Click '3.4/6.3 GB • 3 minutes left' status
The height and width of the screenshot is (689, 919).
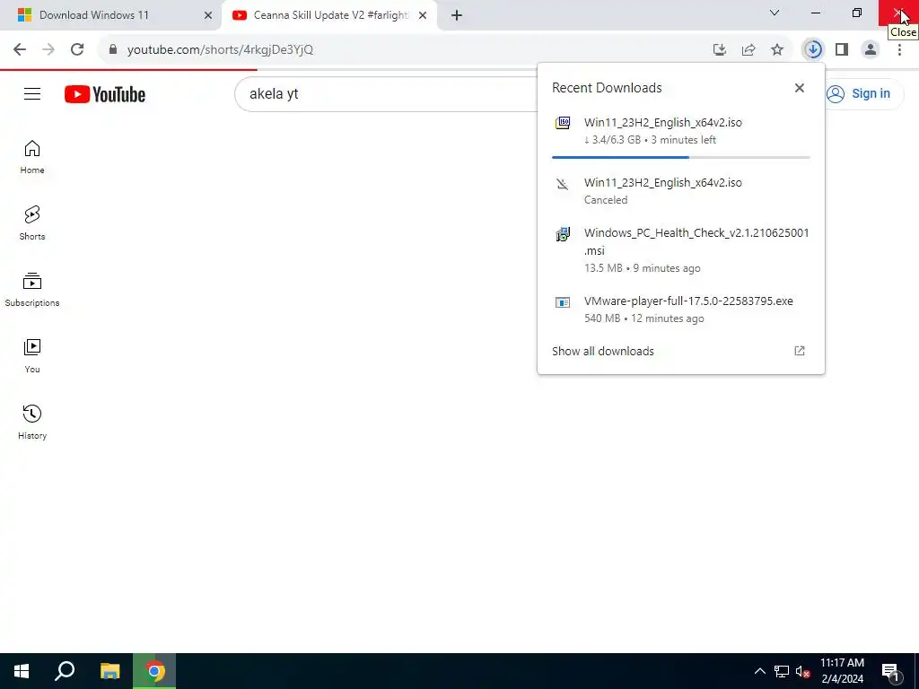pos(650,140)
